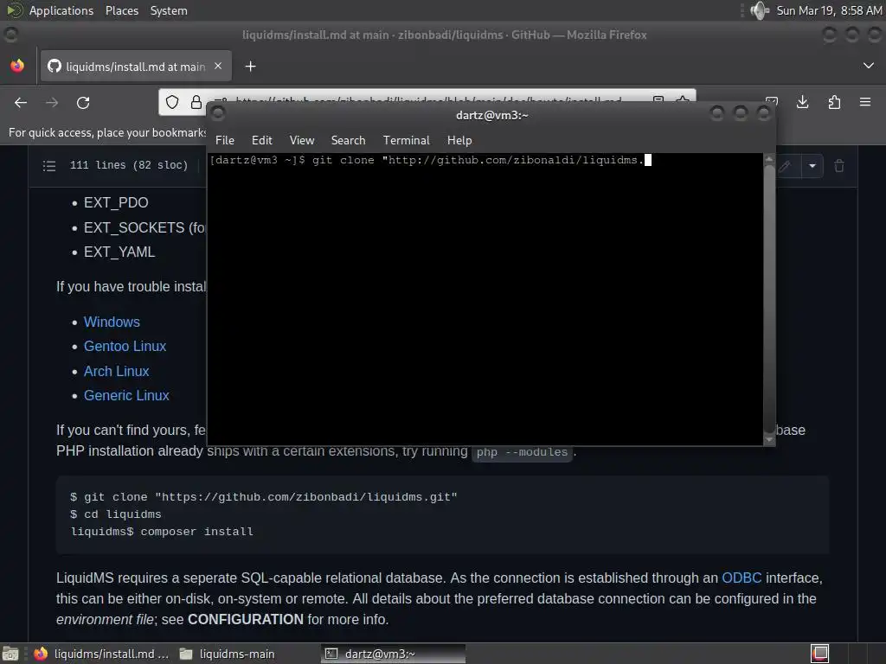Viewport: 886px width, 664px height.
Task: Open the terminal Search menu
Action: 348,140
